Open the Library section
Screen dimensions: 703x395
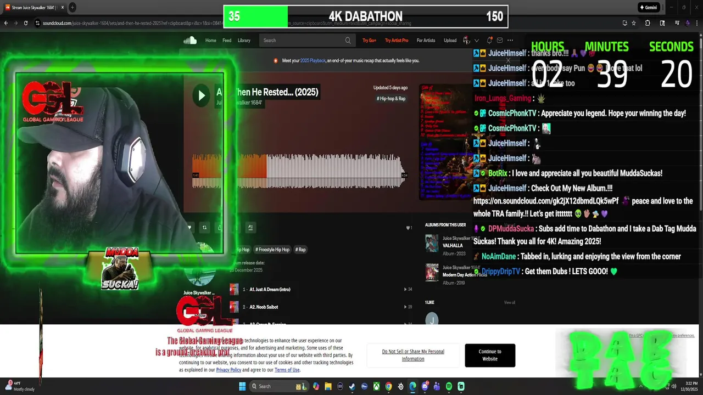pos(244,40)
